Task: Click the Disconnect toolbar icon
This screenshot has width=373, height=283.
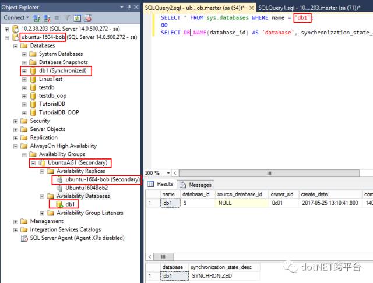Action: point(47,18)
